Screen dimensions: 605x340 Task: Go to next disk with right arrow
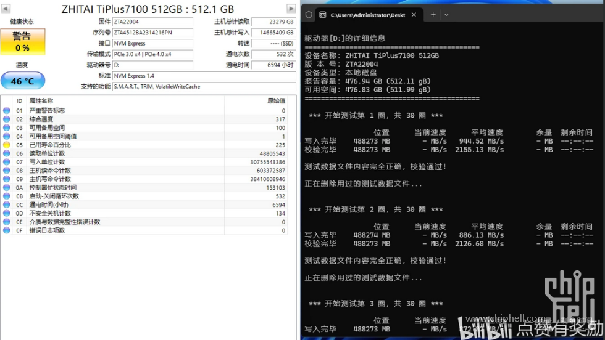(291, 9)
